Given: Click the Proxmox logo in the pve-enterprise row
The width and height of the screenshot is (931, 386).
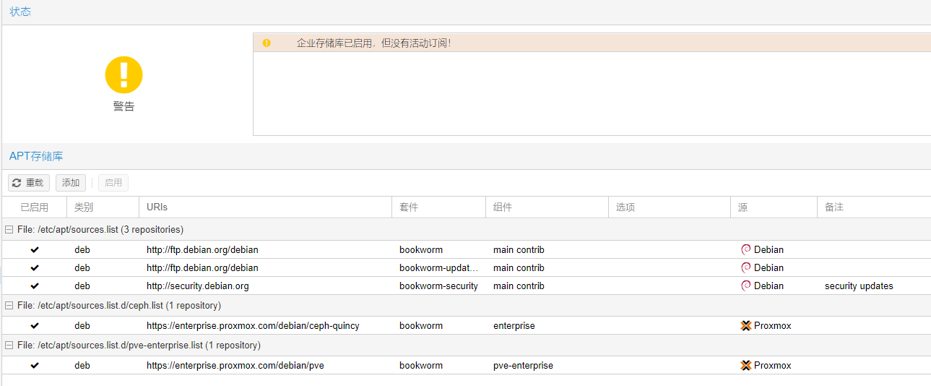Looking at the screenshot, I should [746, 365].
